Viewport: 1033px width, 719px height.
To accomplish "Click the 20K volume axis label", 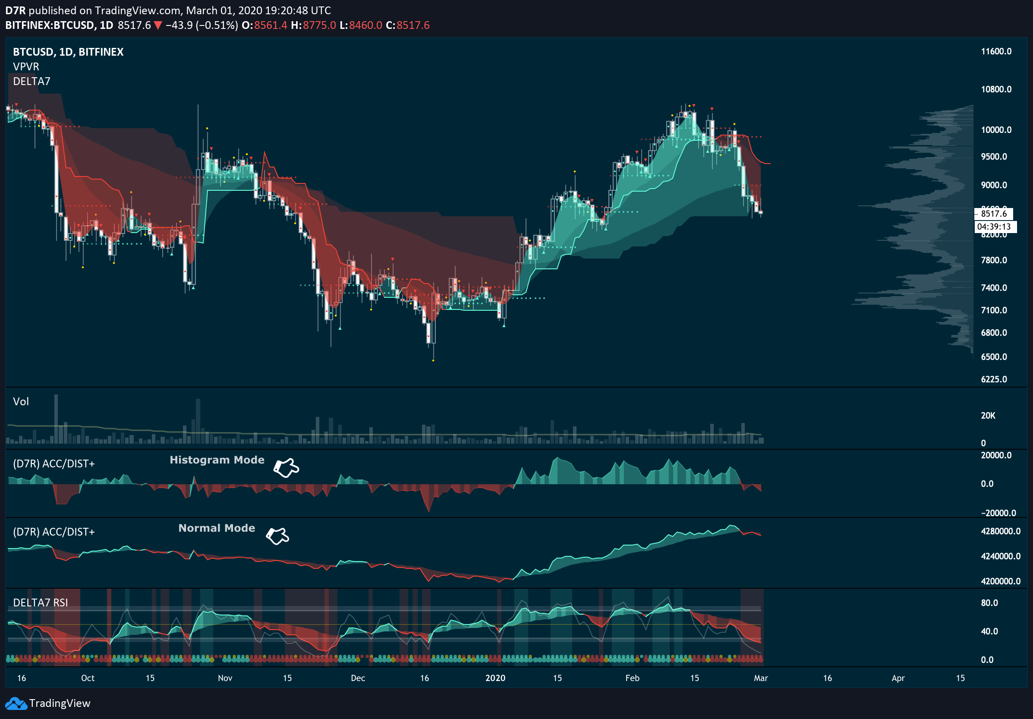I will (988, 416).
